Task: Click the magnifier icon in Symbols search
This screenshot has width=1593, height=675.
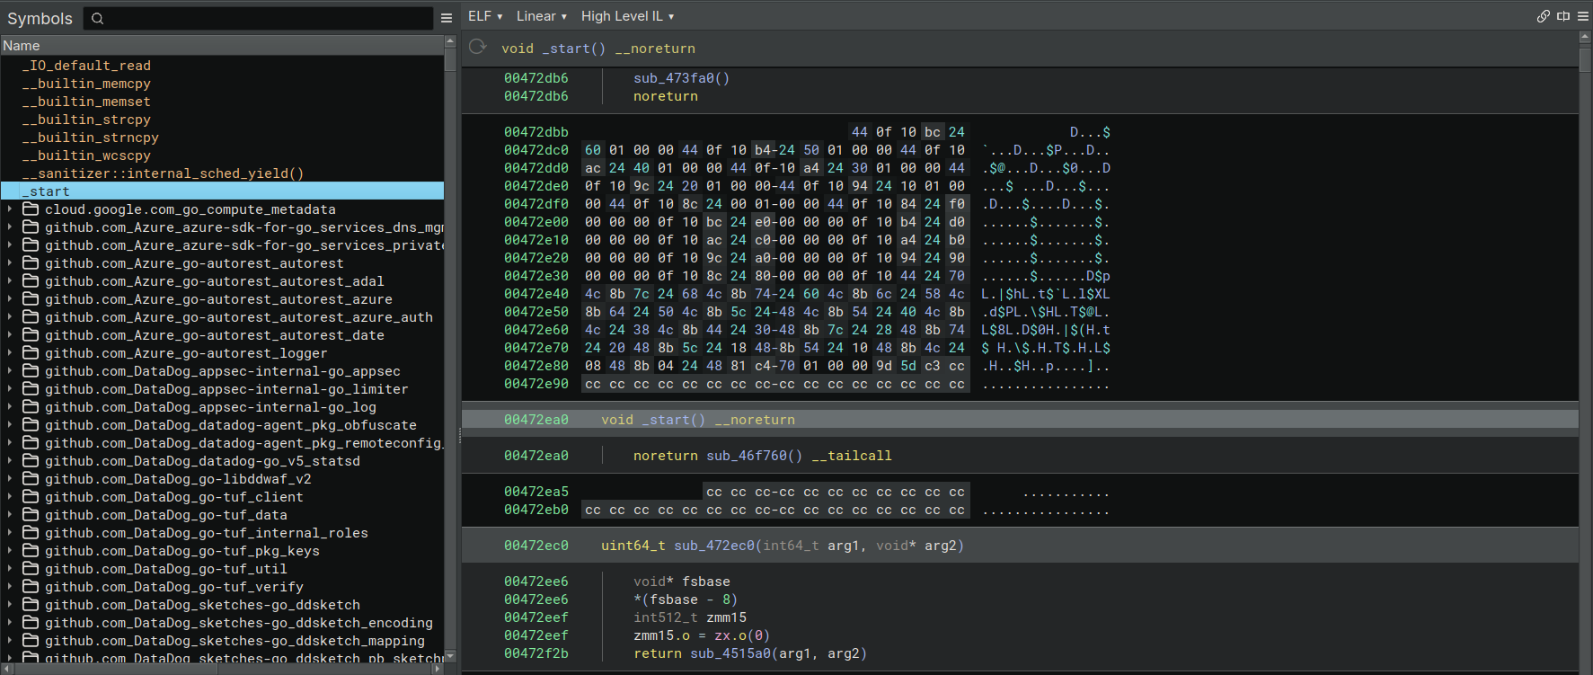Action: pos(98,18)
